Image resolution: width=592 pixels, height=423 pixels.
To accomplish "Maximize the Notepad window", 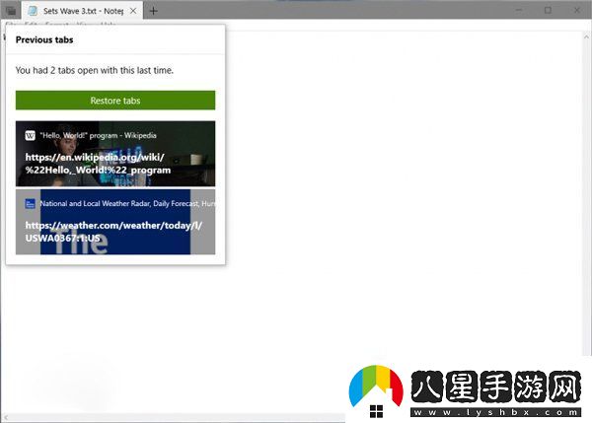I will click(x=548, y=10).
